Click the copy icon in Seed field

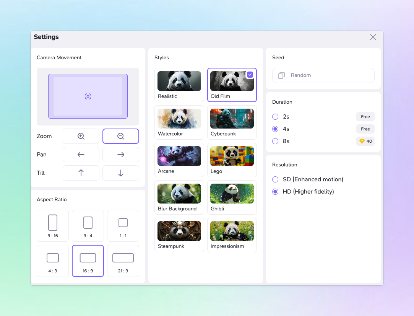pos(281,75)
